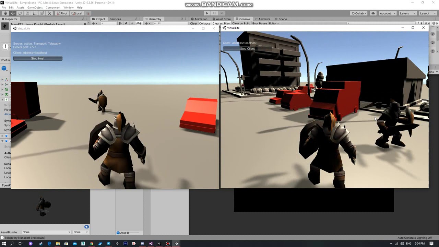Click the cloud services icon
This screenshot has height=247, width=439.
[x=373, y=13]
